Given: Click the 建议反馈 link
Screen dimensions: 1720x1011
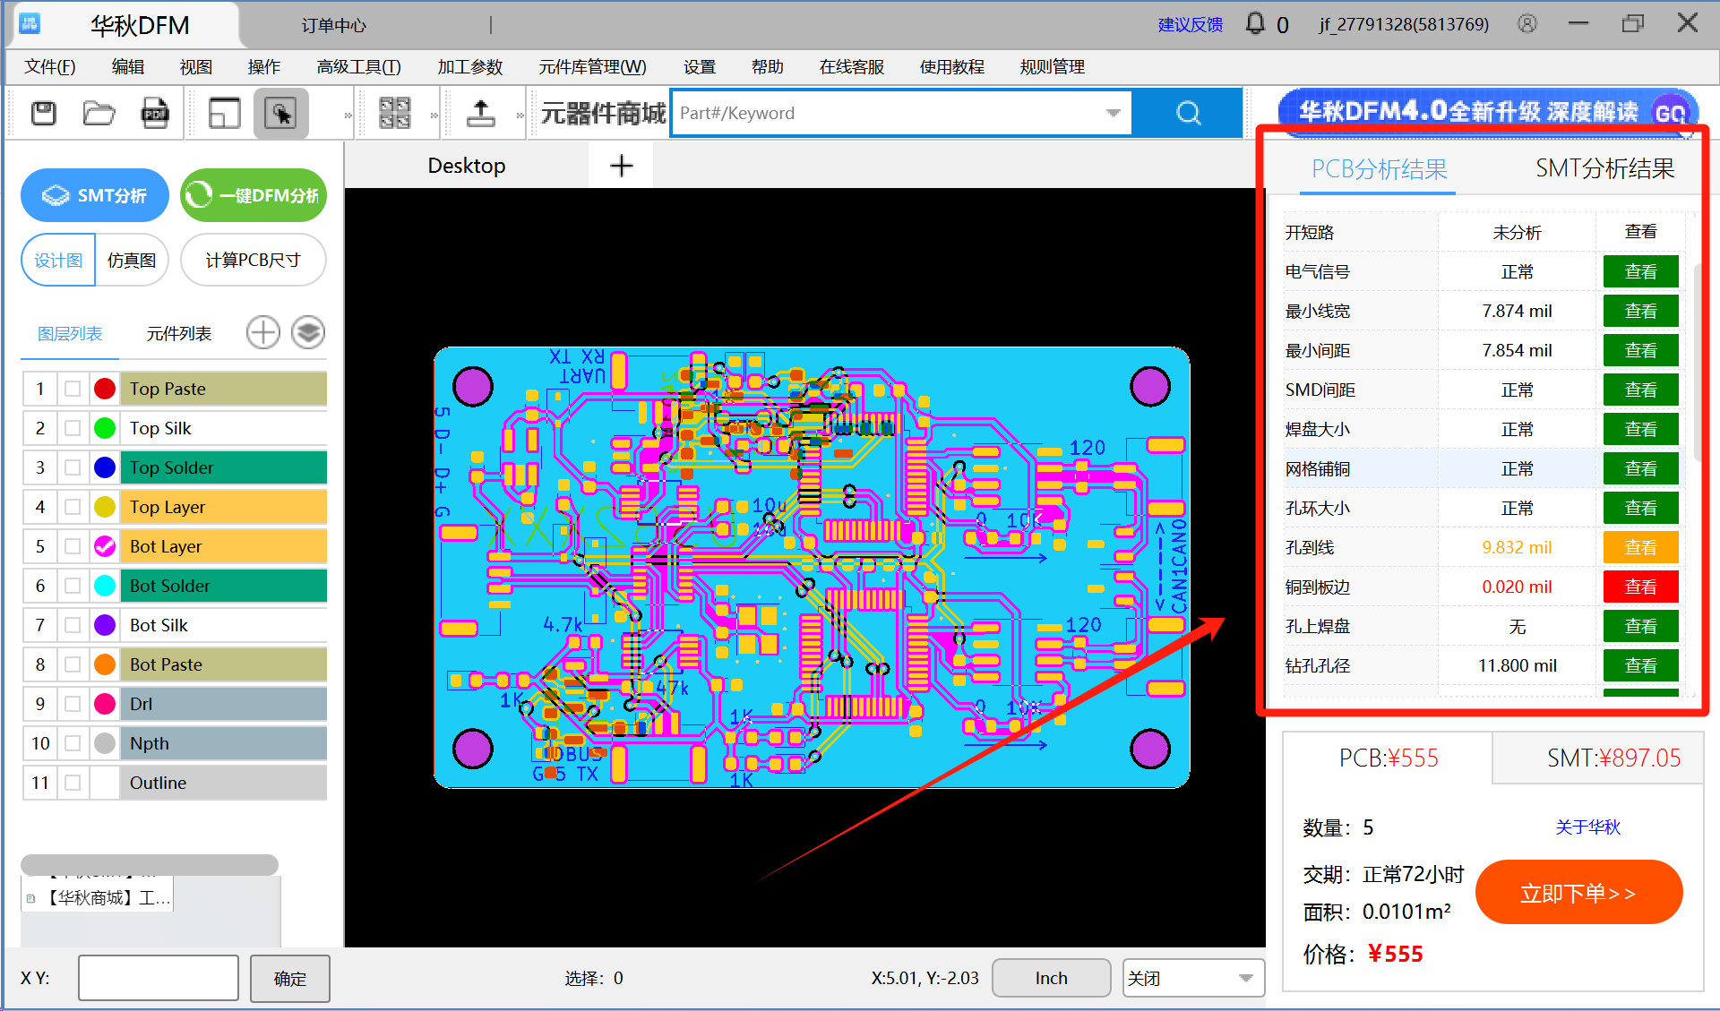Looking at the screenshot, I should (1191, 24).
